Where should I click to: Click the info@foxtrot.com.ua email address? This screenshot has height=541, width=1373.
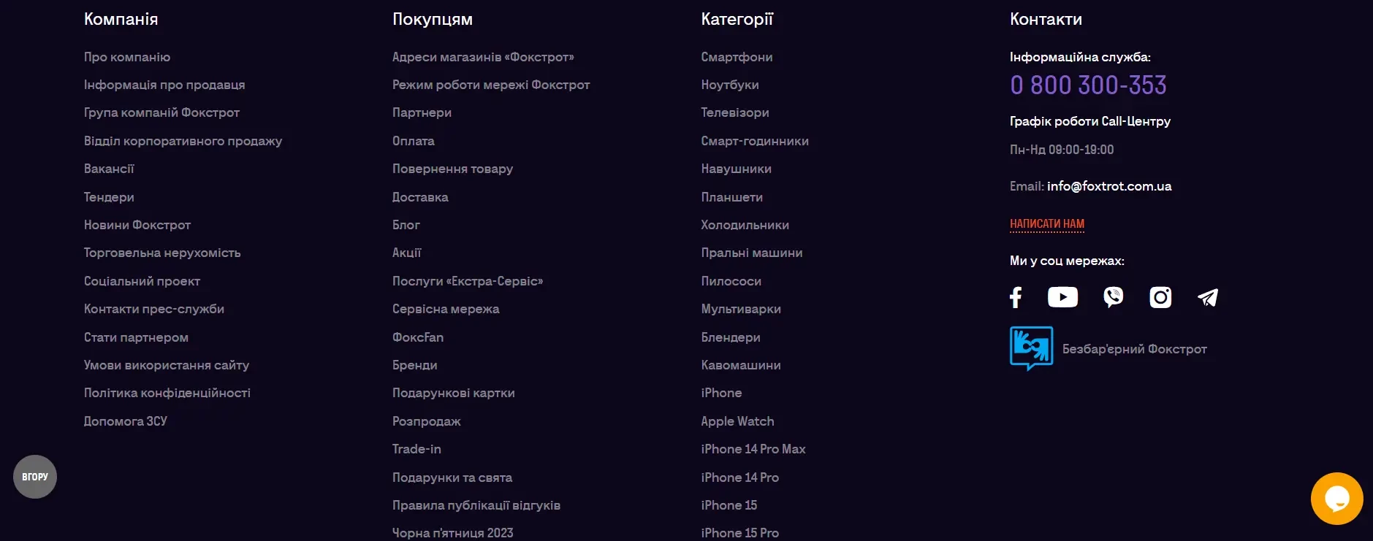pyautogui.click(x=1108, y=186)
